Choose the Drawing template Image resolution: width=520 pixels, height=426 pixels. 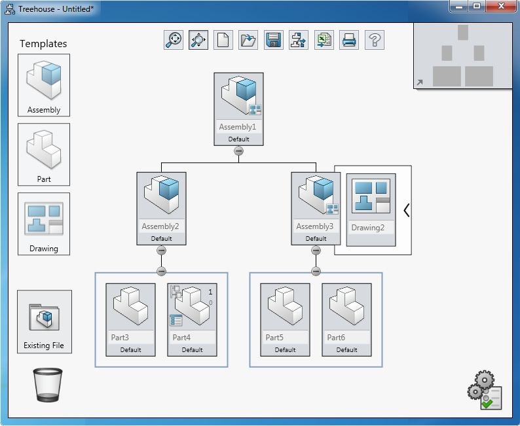click(x=44, y=224)
